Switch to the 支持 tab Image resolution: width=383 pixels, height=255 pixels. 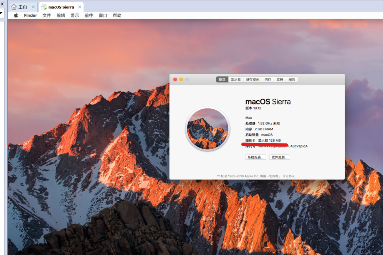pos(280,80)
